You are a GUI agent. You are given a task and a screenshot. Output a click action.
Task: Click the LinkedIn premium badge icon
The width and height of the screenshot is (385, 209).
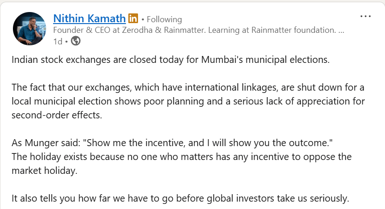[133, 18]
